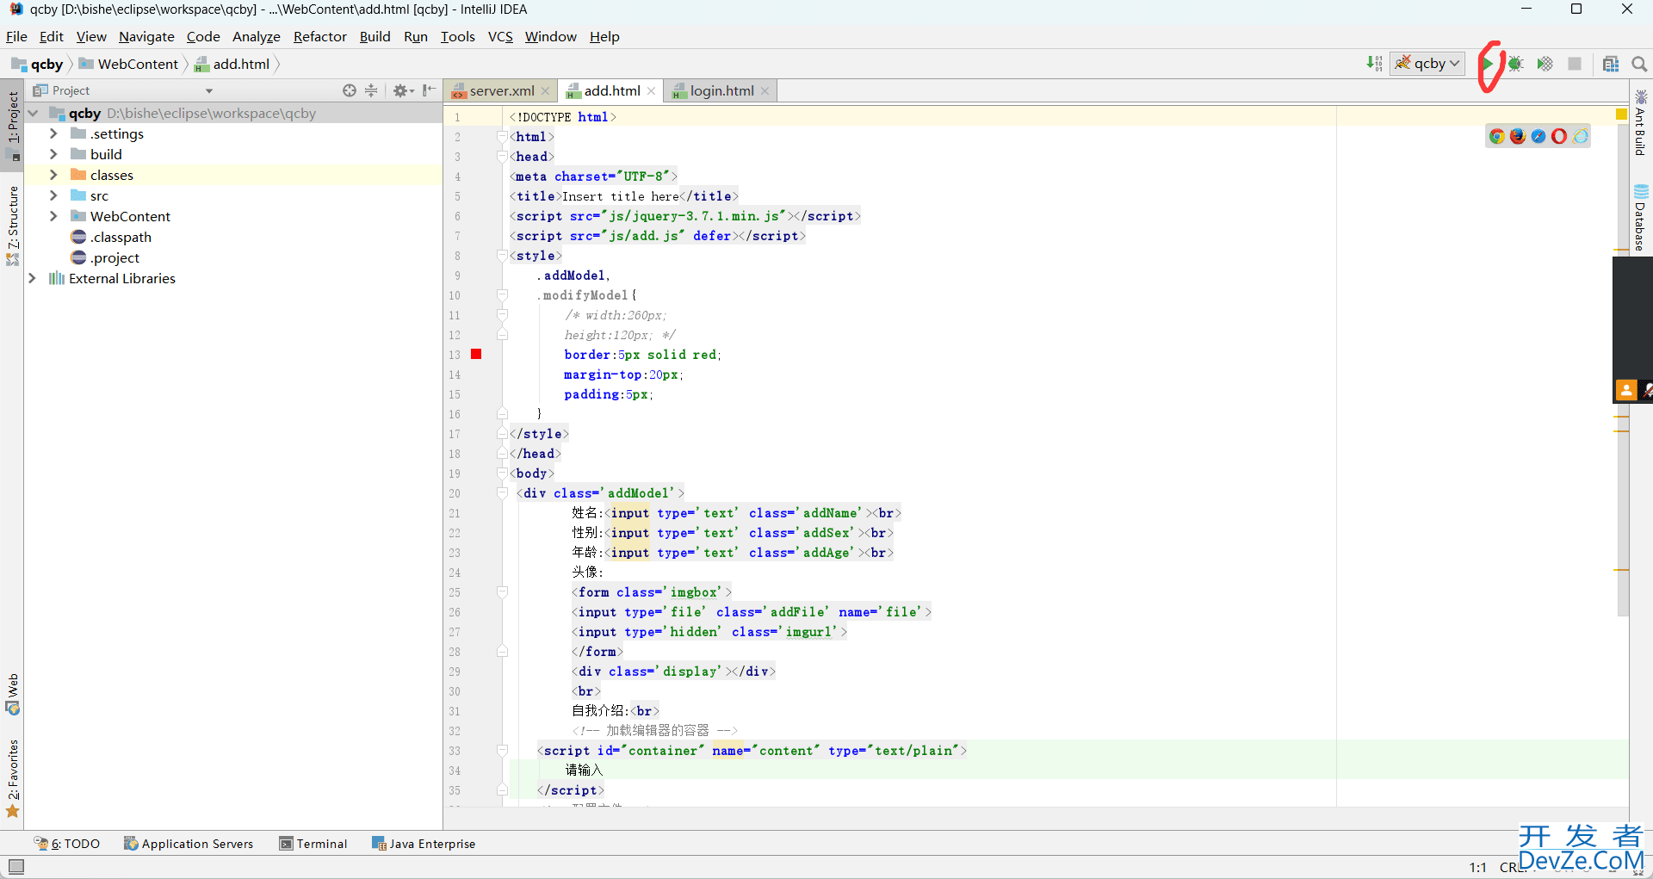Open the qcby run configuration dropdown
The width and height of the screenshot is (1653, 879).
(x=1427, y=64)
